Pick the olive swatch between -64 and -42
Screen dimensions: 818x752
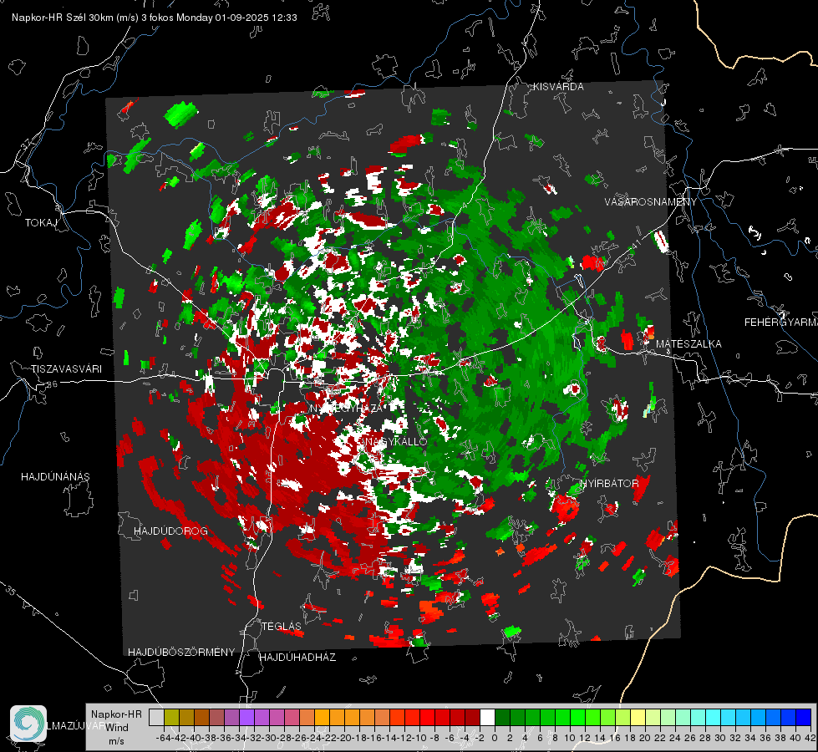pos(171,717)
